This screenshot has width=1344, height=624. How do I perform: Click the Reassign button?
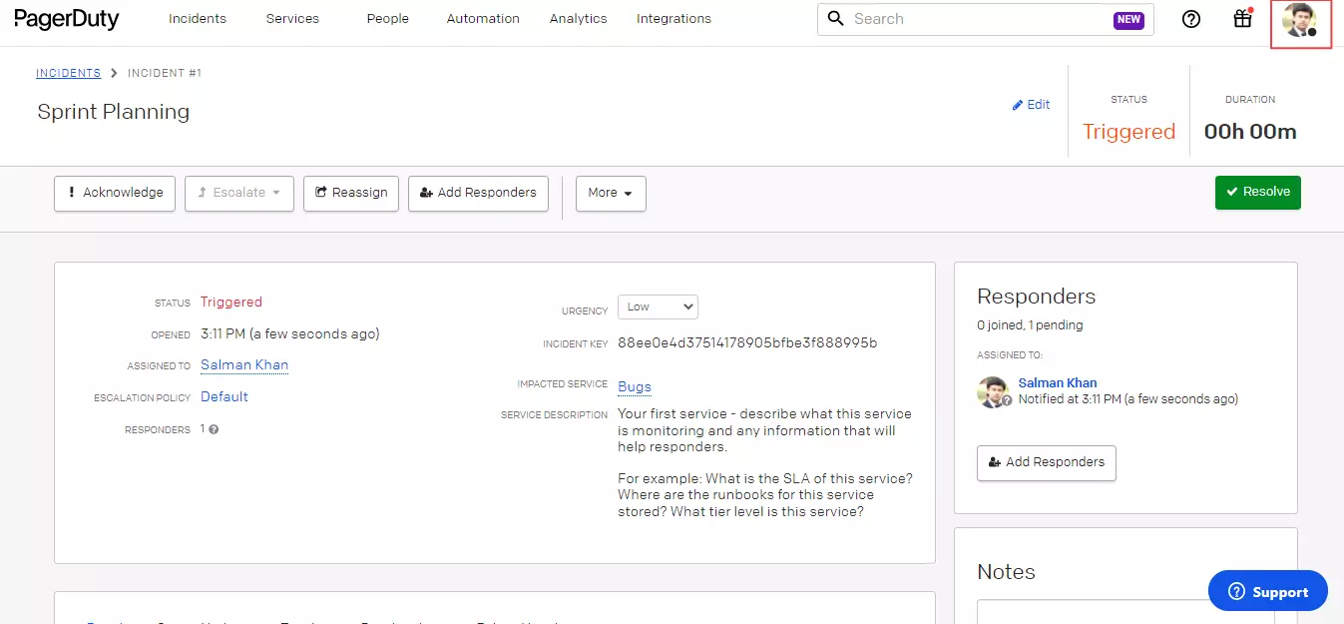351,193
